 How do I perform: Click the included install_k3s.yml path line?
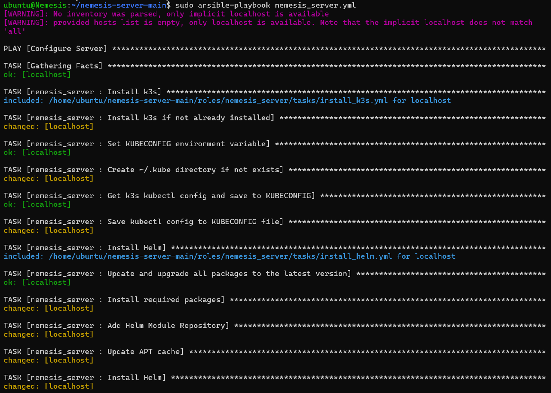[227, 101]
